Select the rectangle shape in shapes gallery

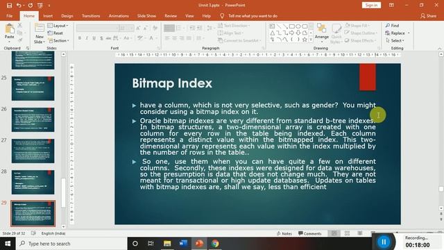[291, 26]
